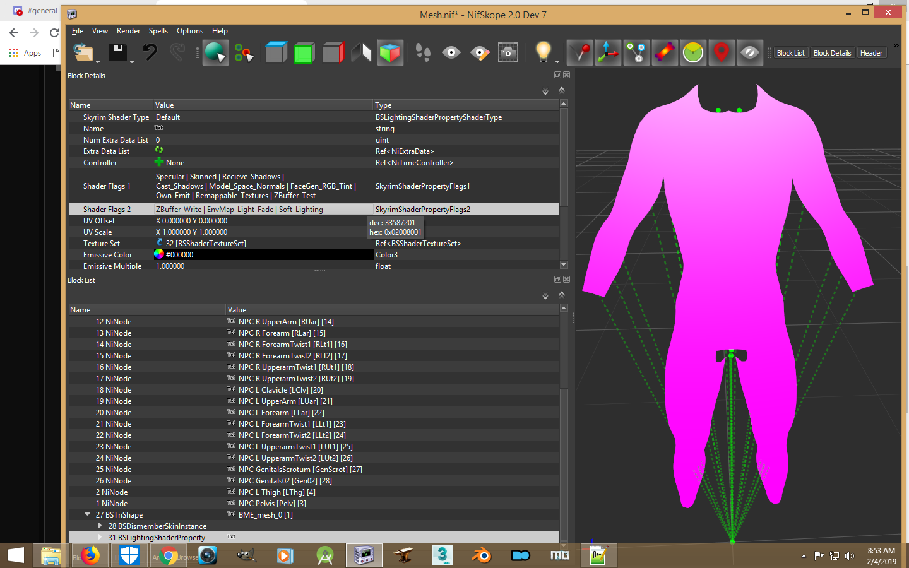The width and height of the screenshot is (909, 568).
Task: Select the object picking mode icon
Action: pos(215,52)
